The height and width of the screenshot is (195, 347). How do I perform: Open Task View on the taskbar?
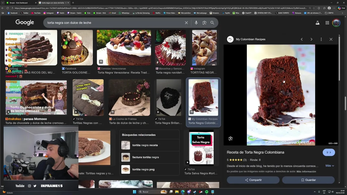point(171,192)
